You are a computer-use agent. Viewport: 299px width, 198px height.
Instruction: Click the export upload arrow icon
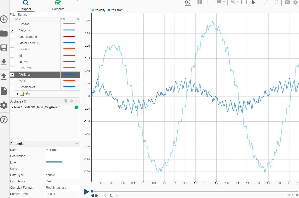click(4, 76)
